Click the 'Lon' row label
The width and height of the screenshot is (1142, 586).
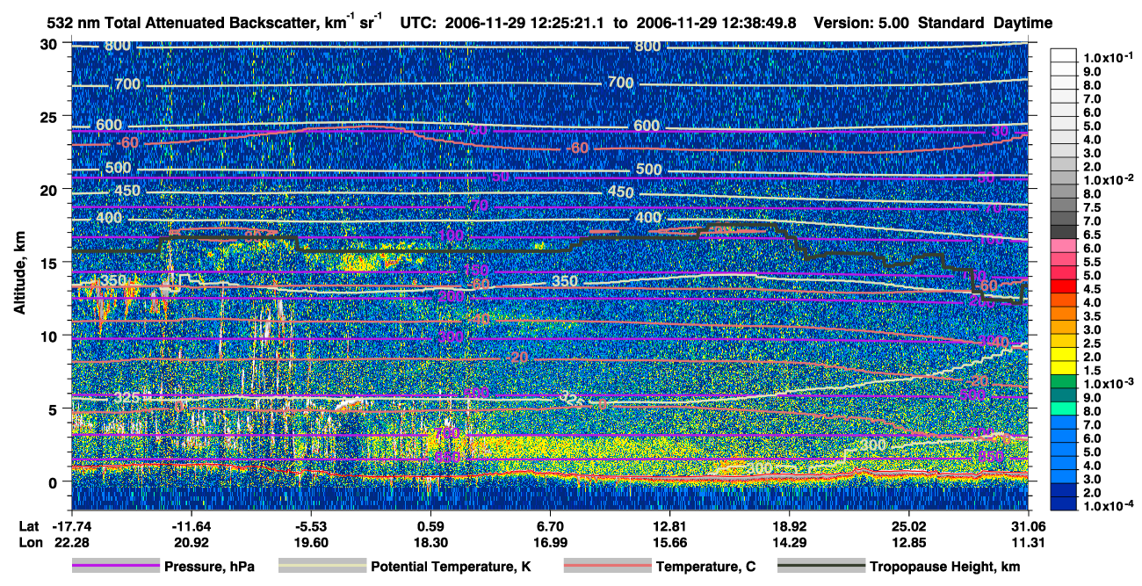click(29, 543)
